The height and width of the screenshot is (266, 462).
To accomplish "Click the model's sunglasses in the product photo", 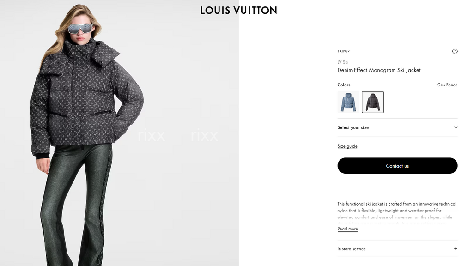I will pos(80,29).
